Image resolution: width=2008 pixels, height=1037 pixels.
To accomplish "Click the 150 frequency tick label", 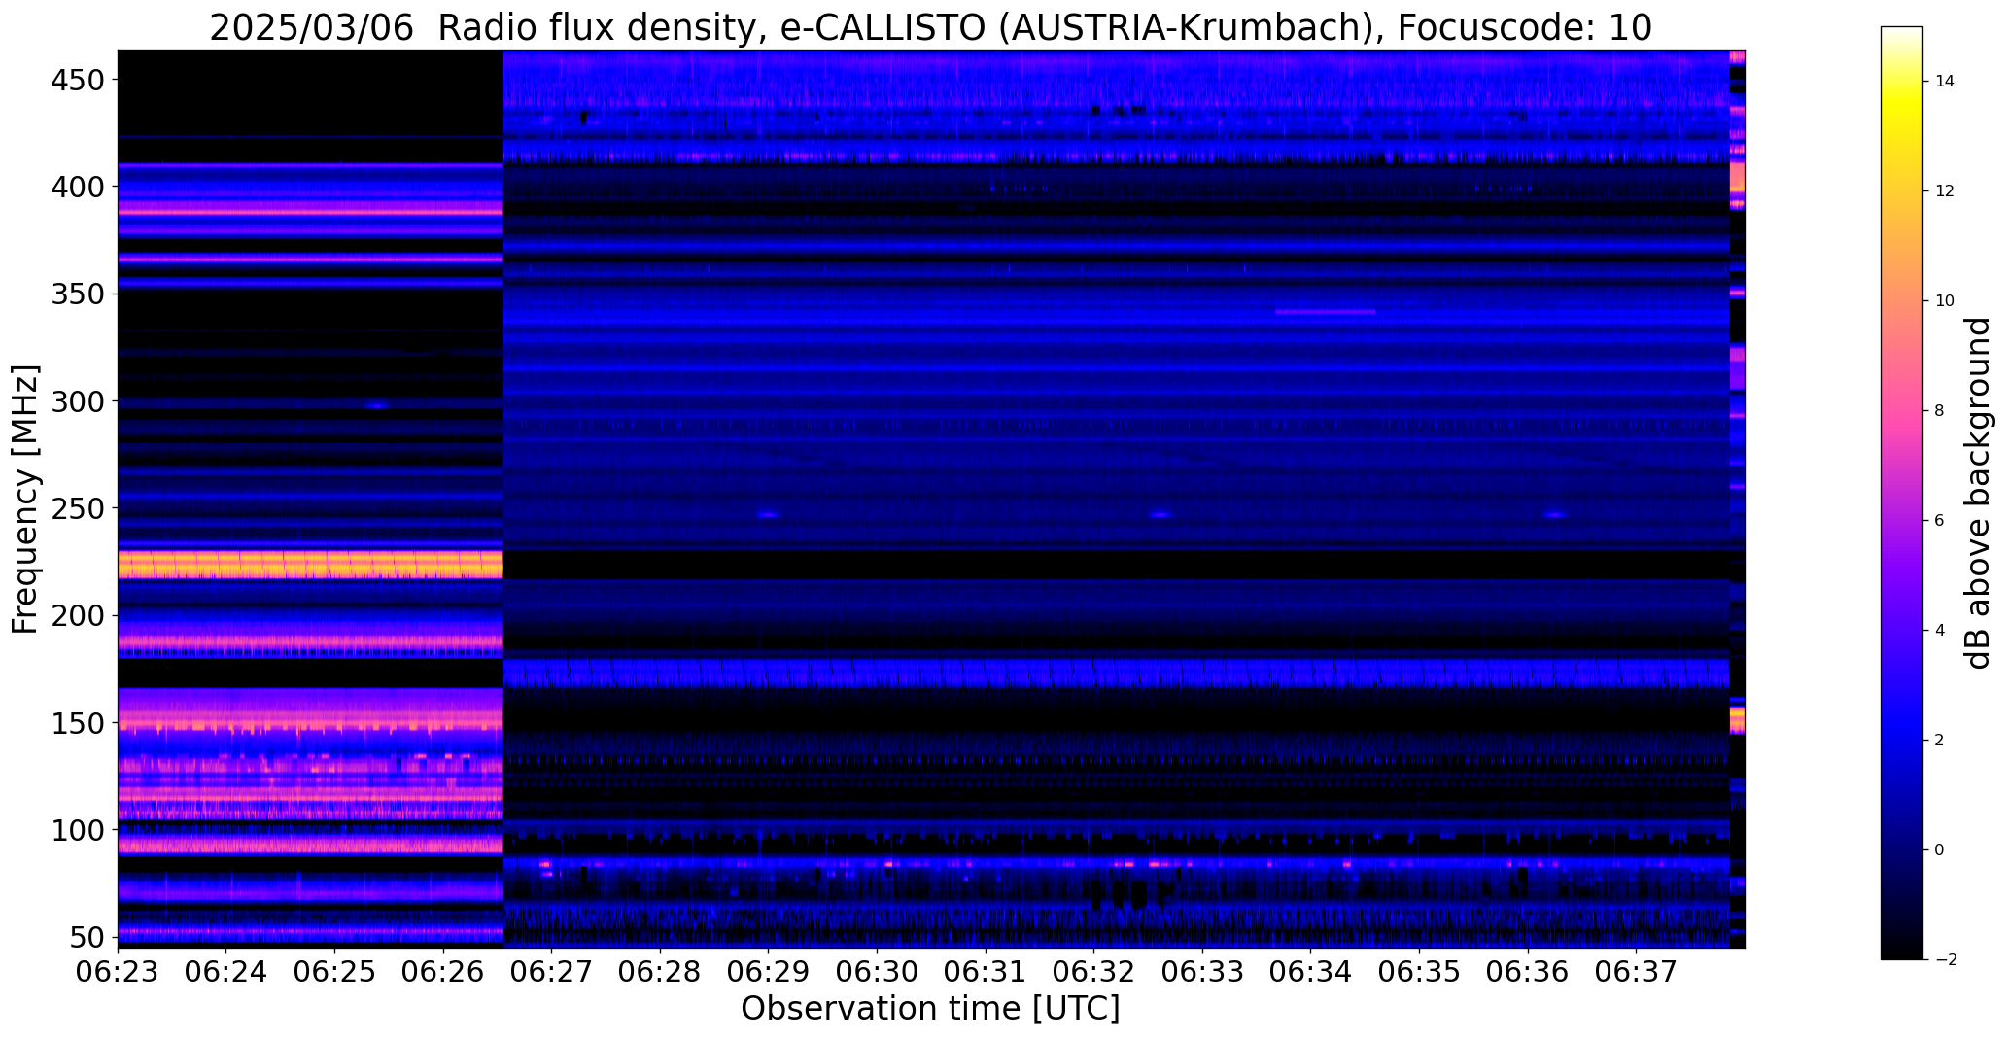I will point(79,723).
